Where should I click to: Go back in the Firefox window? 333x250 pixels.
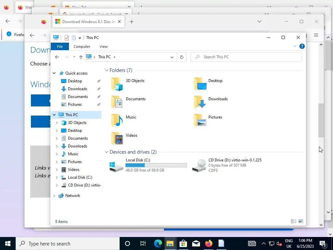tap(32, 35)
